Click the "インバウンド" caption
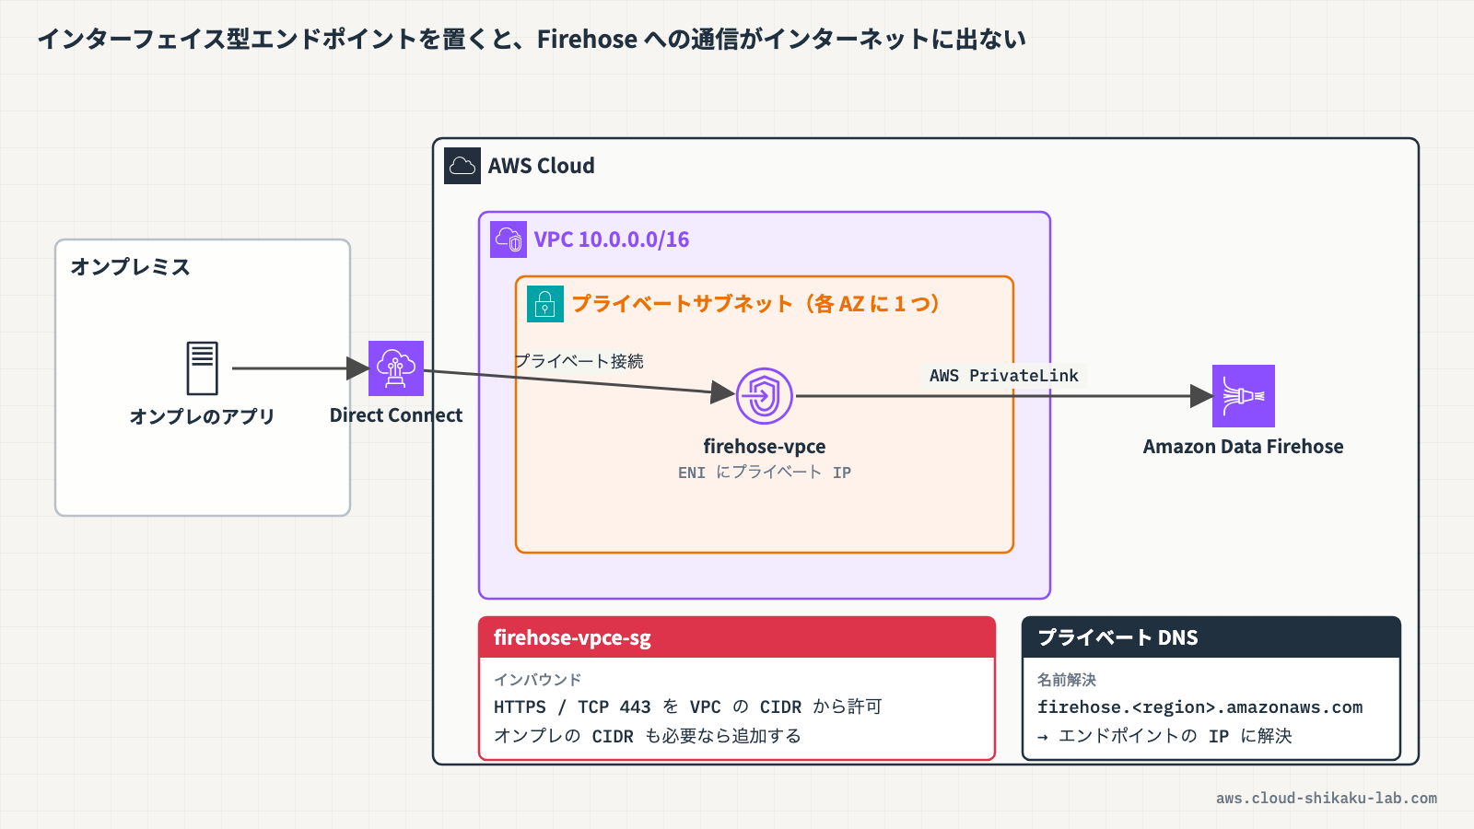 537,680
